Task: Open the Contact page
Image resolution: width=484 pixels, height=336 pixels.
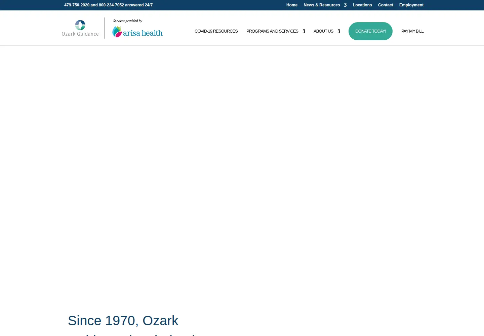Action: click(x=386, y=5)
